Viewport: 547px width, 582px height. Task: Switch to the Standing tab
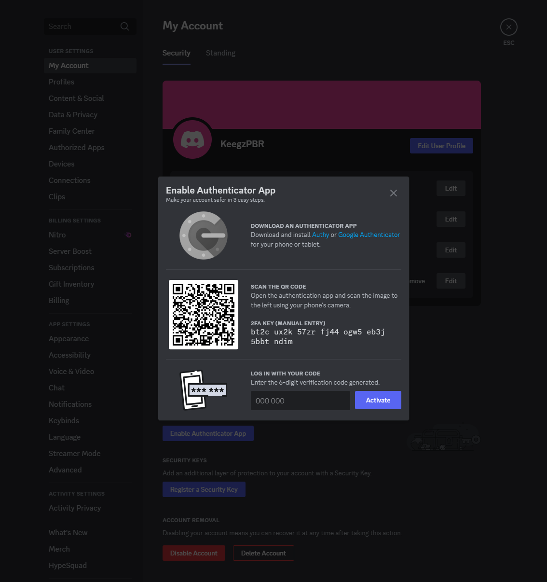click(220, 53)
